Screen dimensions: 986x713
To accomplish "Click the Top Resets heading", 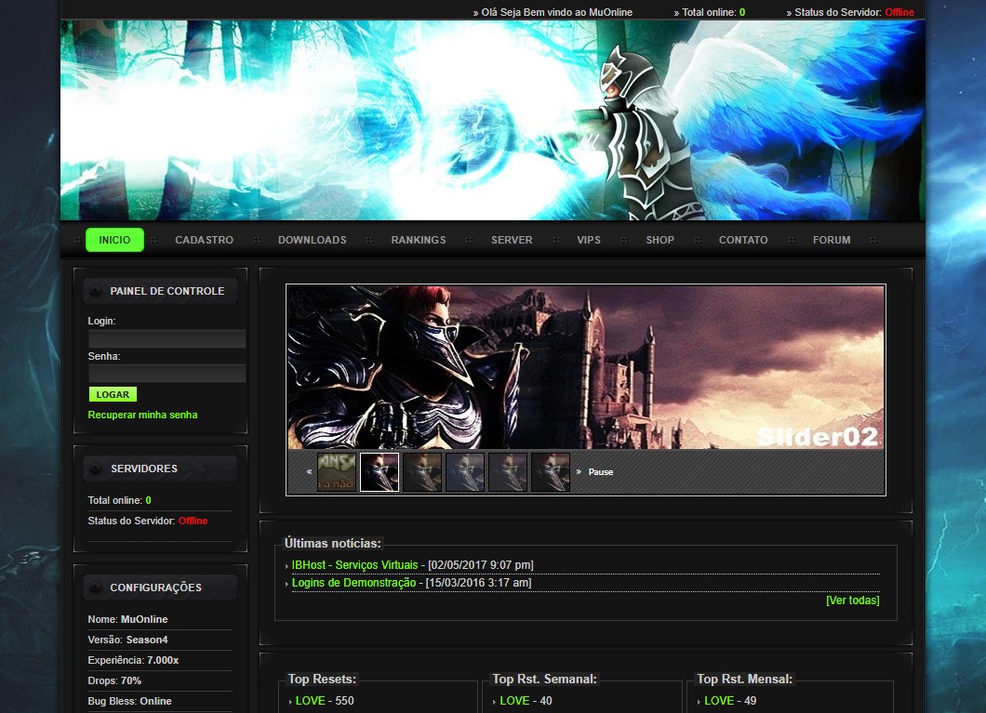I will 322,680.
